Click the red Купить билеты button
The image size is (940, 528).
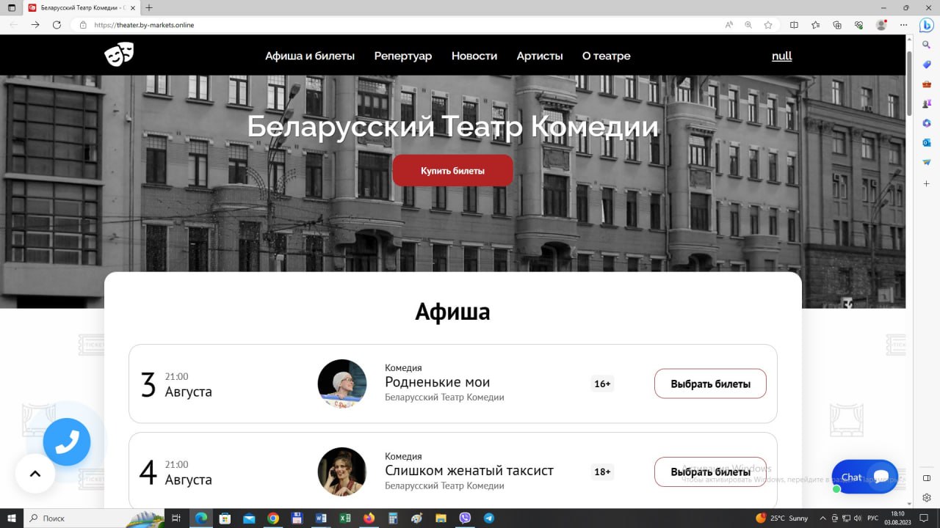453,170
